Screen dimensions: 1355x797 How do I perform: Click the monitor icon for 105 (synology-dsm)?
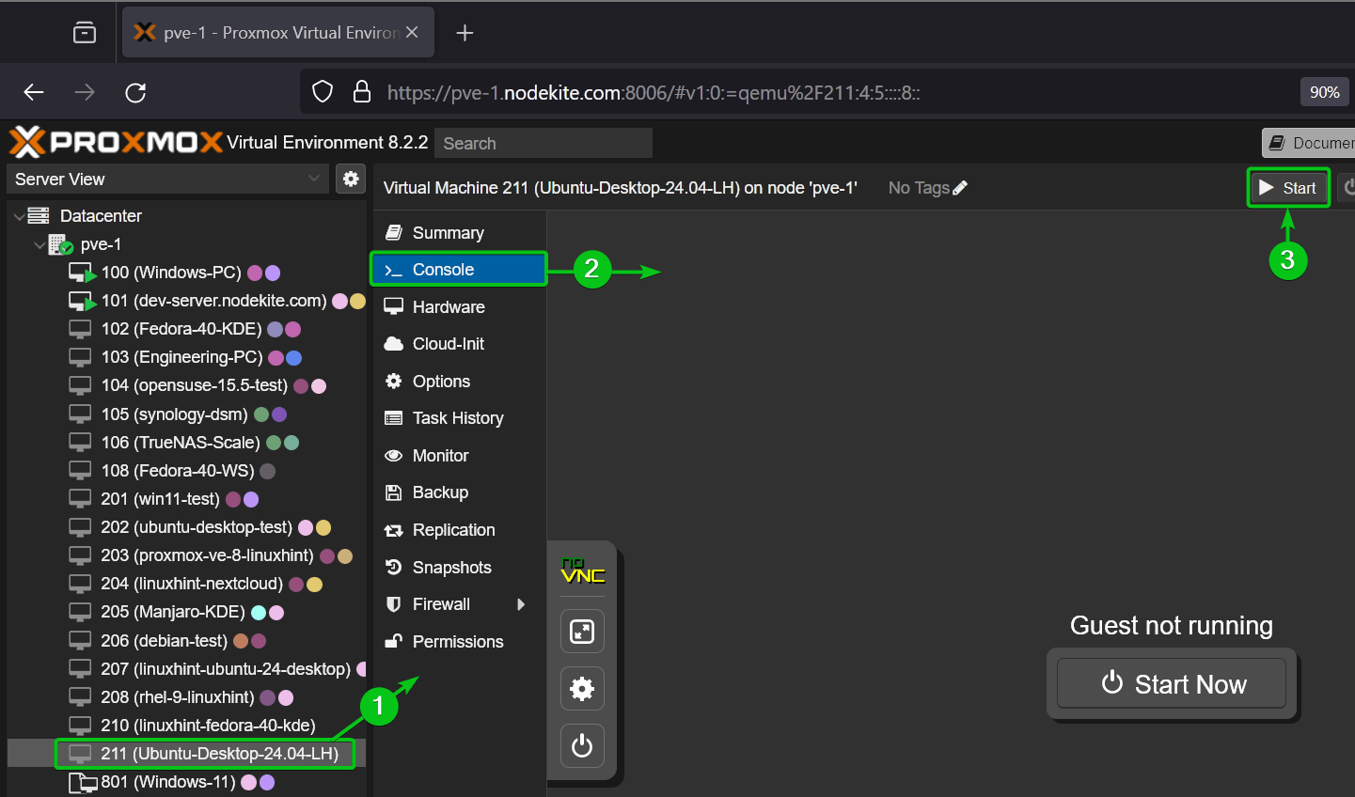(81, 414)
